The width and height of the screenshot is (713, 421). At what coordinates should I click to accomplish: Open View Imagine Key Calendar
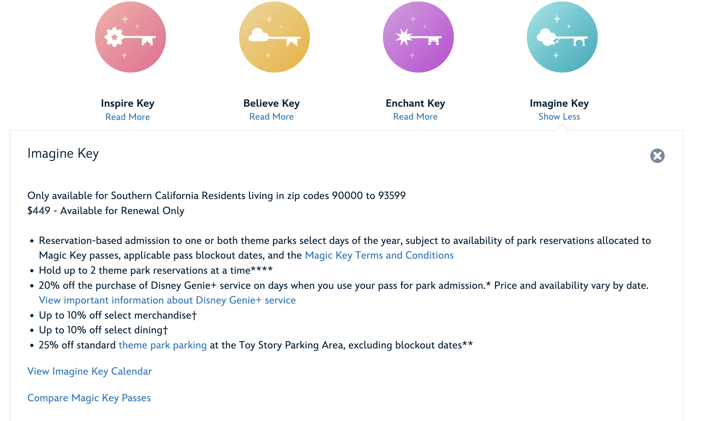(90, 371)
